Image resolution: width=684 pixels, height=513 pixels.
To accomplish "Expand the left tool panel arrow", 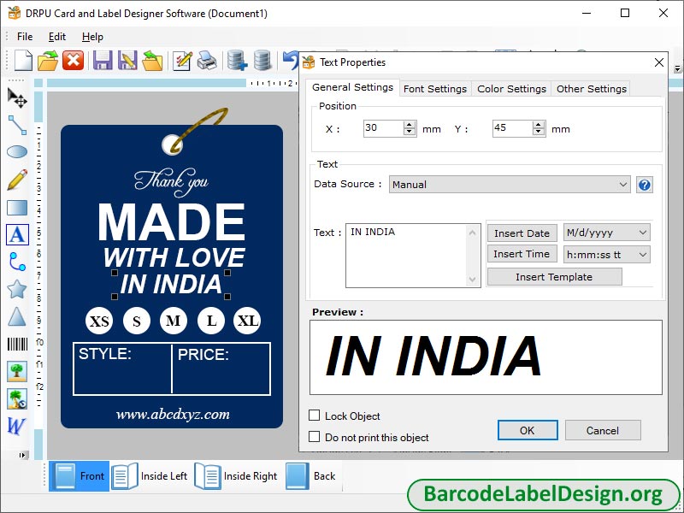I will pos(22,455).
